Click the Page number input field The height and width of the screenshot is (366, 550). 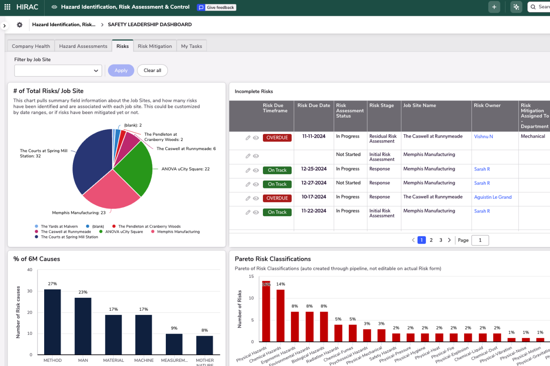click(480, 240)
